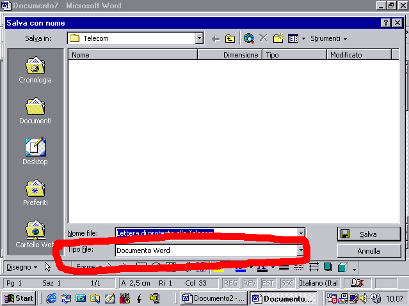The width and height of the screenshot is (409, 306).
Task: Click the help question mark button in dialog
Action: (386, 23)
